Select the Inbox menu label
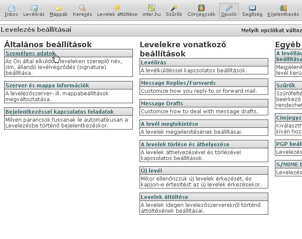The image size is (302, 239). 11,14
